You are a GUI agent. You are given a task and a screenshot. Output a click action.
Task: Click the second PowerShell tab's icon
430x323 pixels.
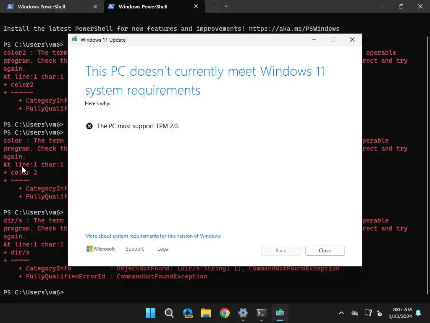click(111, 6)
